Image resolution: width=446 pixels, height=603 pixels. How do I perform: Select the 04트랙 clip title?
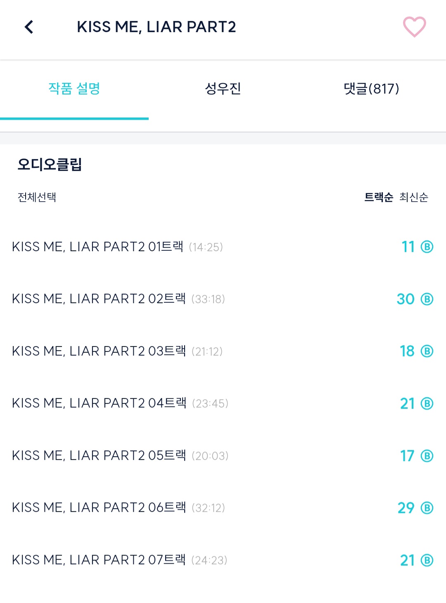[99, 403]
